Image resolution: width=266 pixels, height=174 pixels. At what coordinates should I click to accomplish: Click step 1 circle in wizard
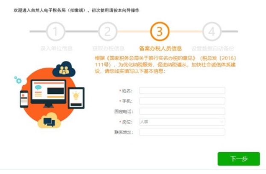pyautogui.click(x=56, y=31)
